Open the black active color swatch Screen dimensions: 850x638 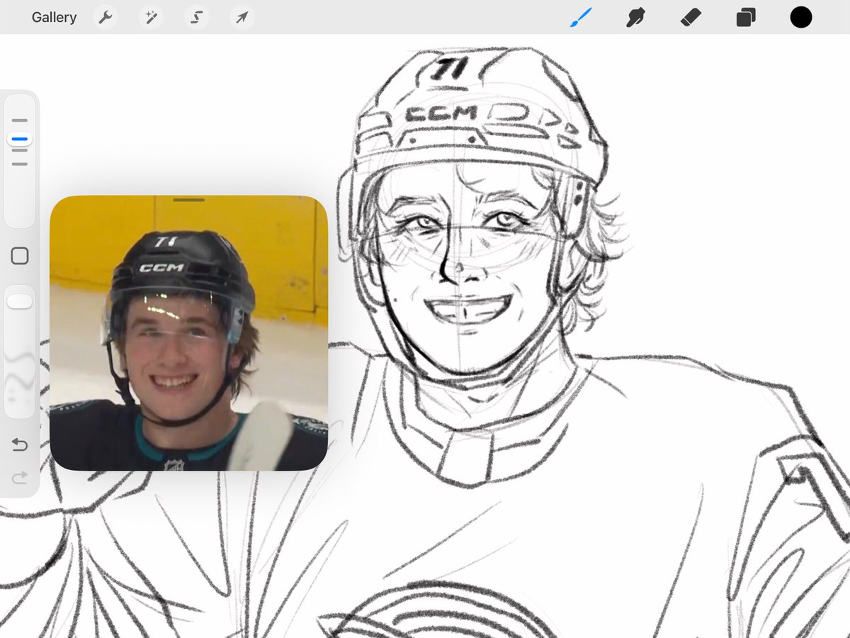coord(801,17)
